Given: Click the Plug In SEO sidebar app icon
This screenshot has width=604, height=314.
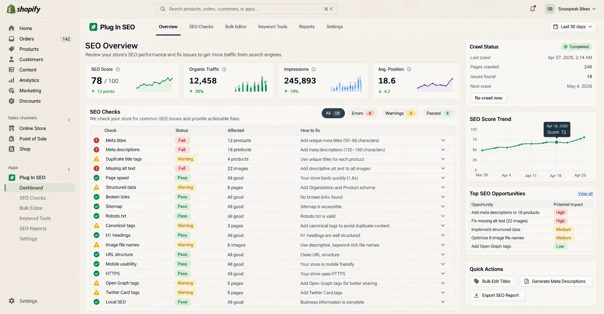Looking at the screenshot, I should [12, 177].
